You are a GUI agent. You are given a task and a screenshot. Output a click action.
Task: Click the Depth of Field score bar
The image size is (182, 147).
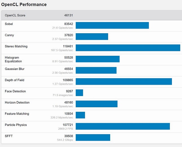click(124, 81)
